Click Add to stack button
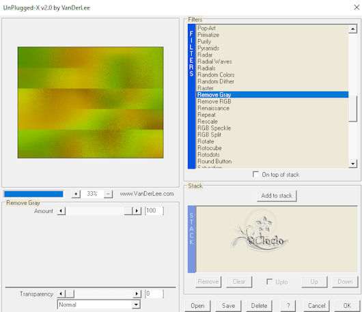The width and height of the screenshot is (362, 312). [277, 196]
